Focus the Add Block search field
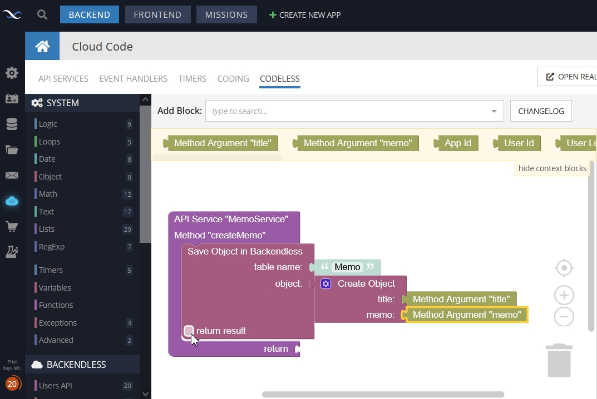Viewport: 597px width, 399px height. coord(354,111)
